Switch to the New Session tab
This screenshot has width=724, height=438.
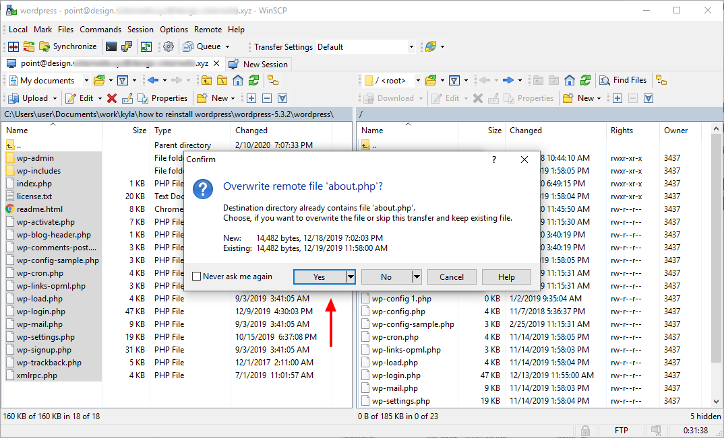259,64
